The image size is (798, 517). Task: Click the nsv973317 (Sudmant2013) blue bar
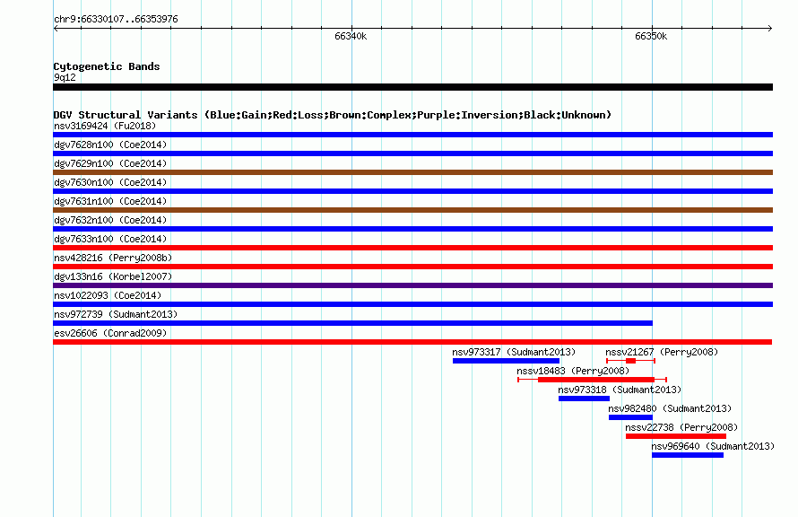coord(506,361)
